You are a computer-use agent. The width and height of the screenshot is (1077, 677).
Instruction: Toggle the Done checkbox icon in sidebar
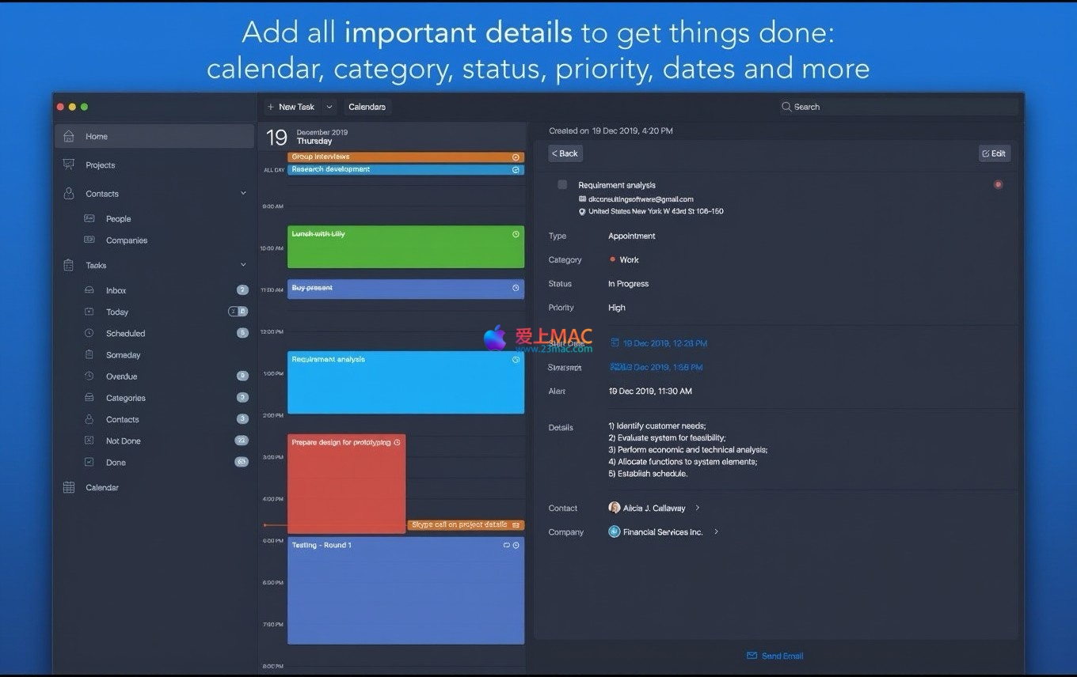[89, 462]
